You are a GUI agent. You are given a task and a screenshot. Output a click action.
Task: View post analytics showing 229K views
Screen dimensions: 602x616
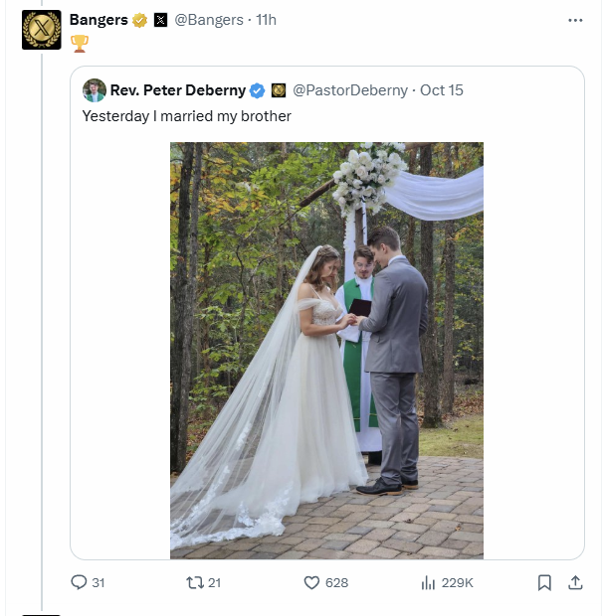[429, 582]
